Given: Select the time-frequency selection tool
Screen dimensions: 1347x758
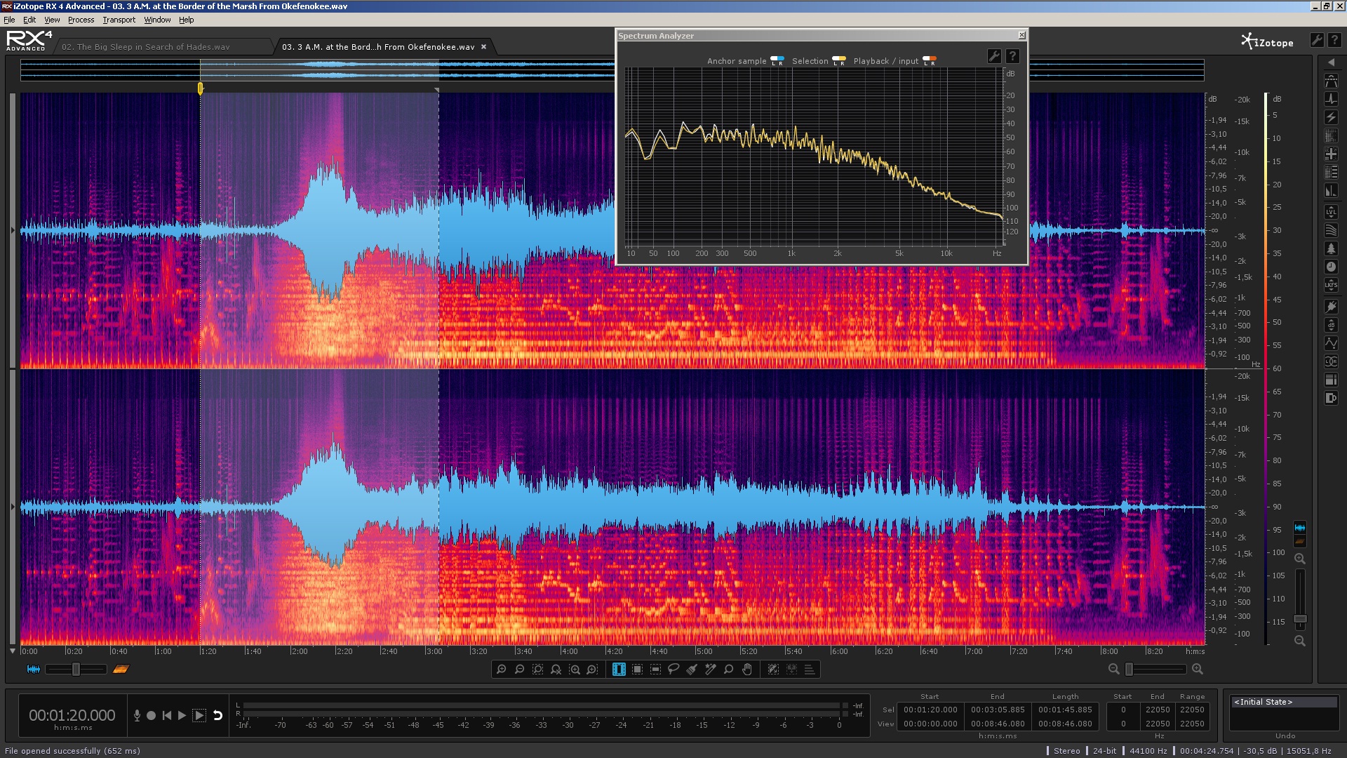Looking at the screenshot, I should pyautogui.click(x=637, y=670).
